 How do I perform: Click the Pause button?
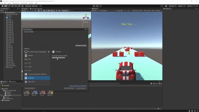tap(97, 6)
